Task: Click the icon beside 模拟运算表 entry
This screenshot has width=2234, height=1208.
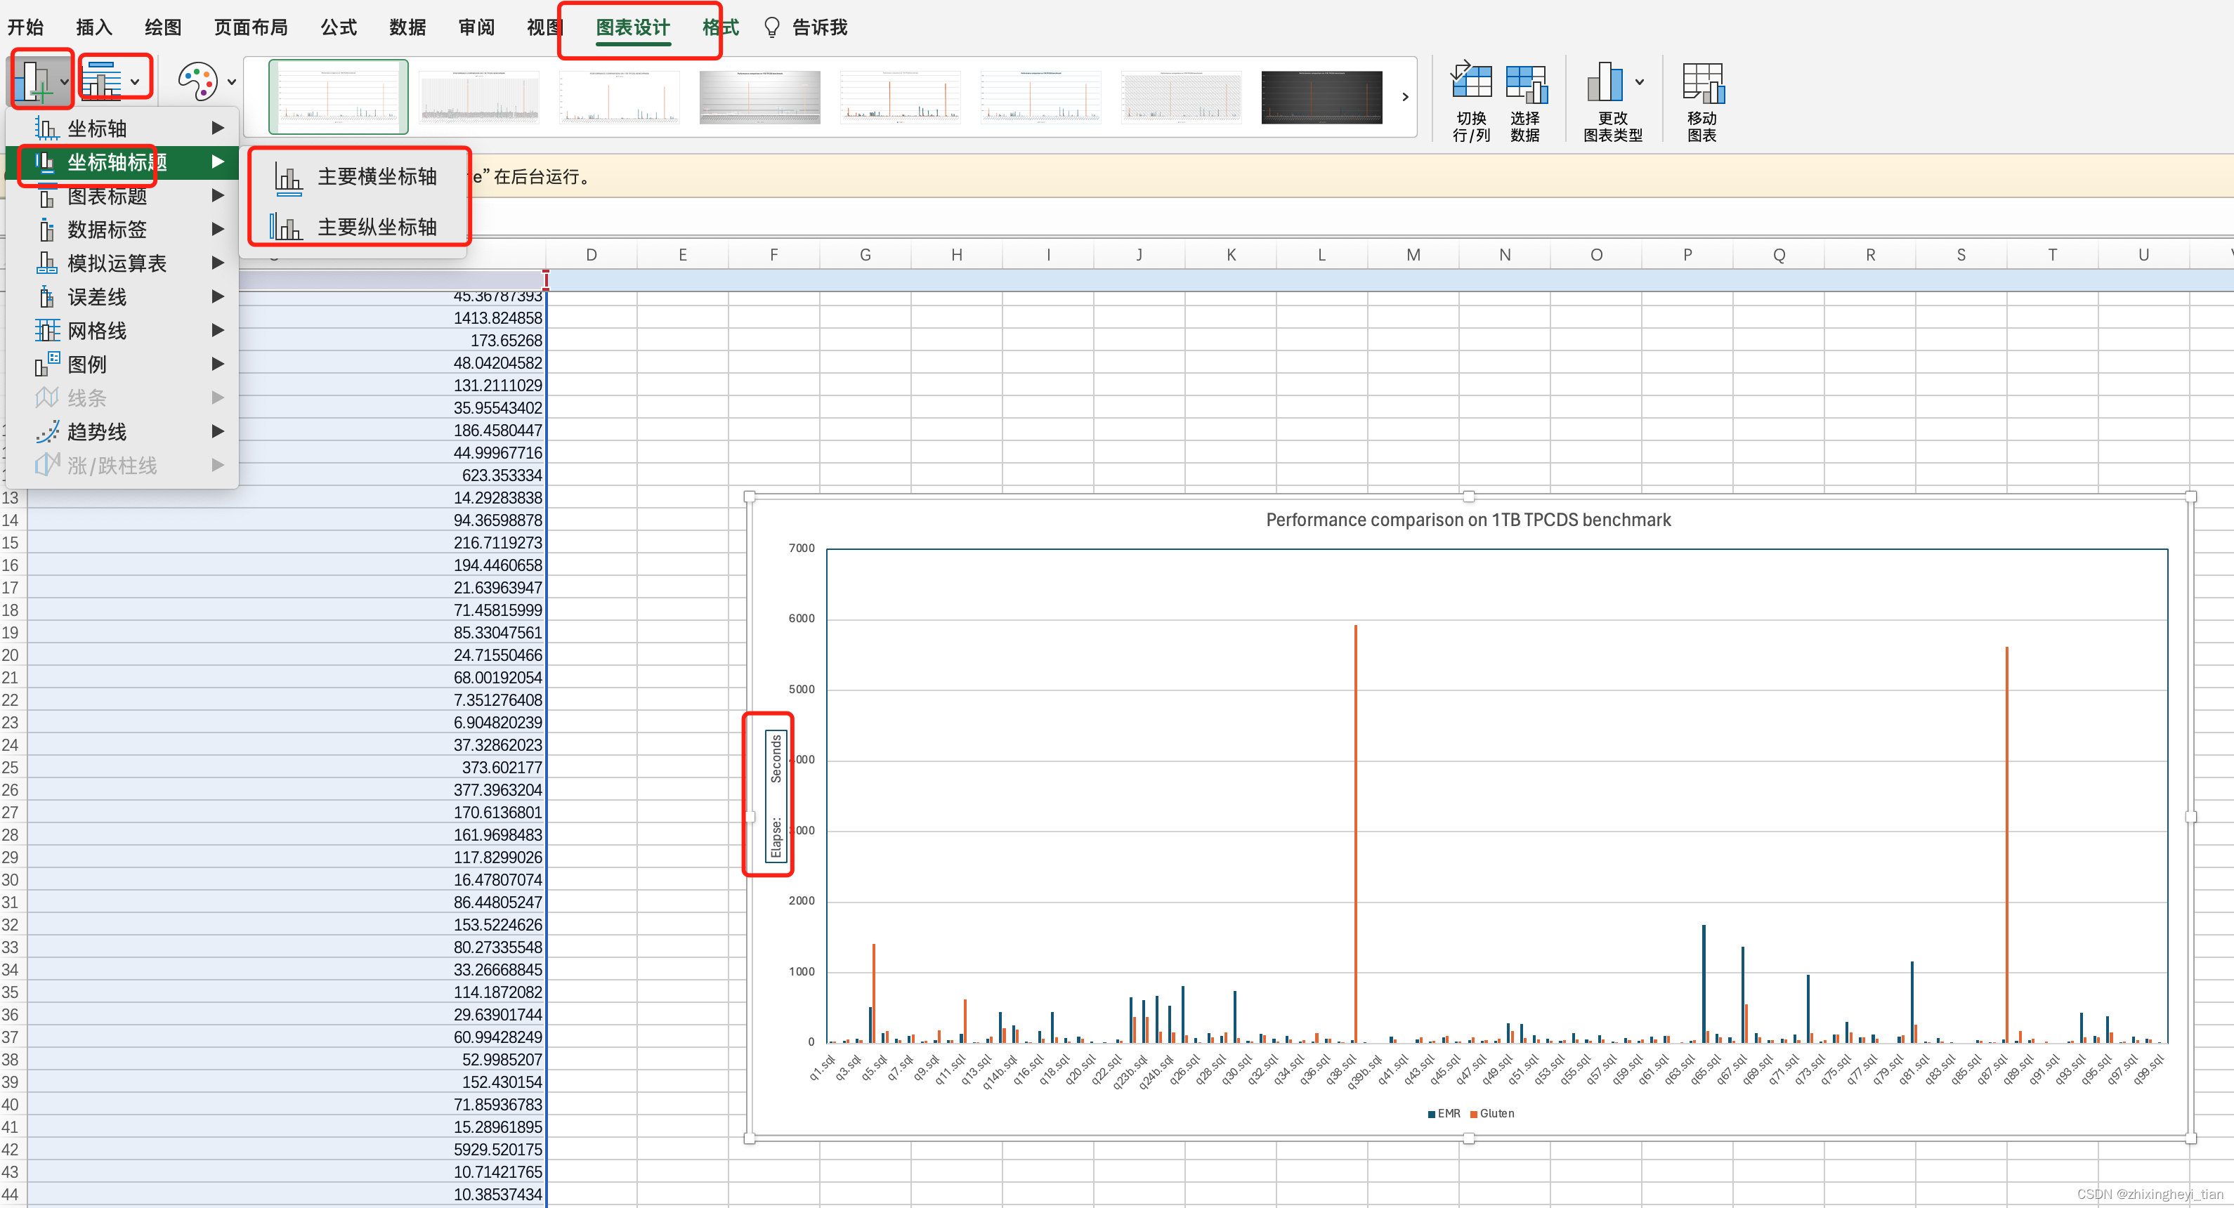Action: click(x=46, y=263)
